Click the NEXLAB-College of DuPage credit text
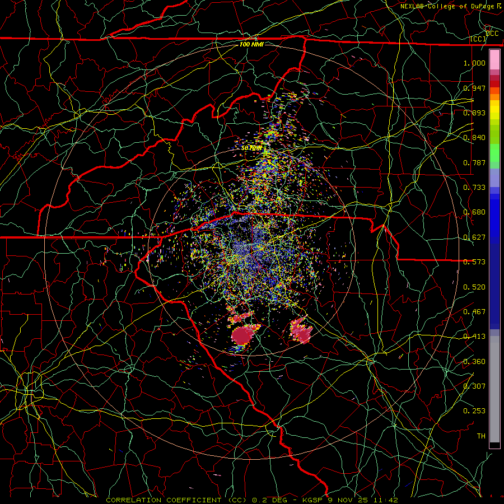504x504 pixels. tap(451, 6)
